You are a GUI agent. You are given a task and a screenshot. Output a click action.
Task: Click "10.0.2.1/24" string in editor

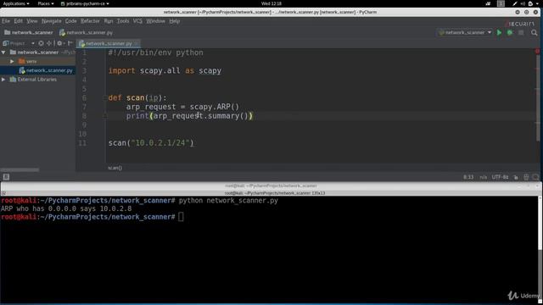point(160,143)
